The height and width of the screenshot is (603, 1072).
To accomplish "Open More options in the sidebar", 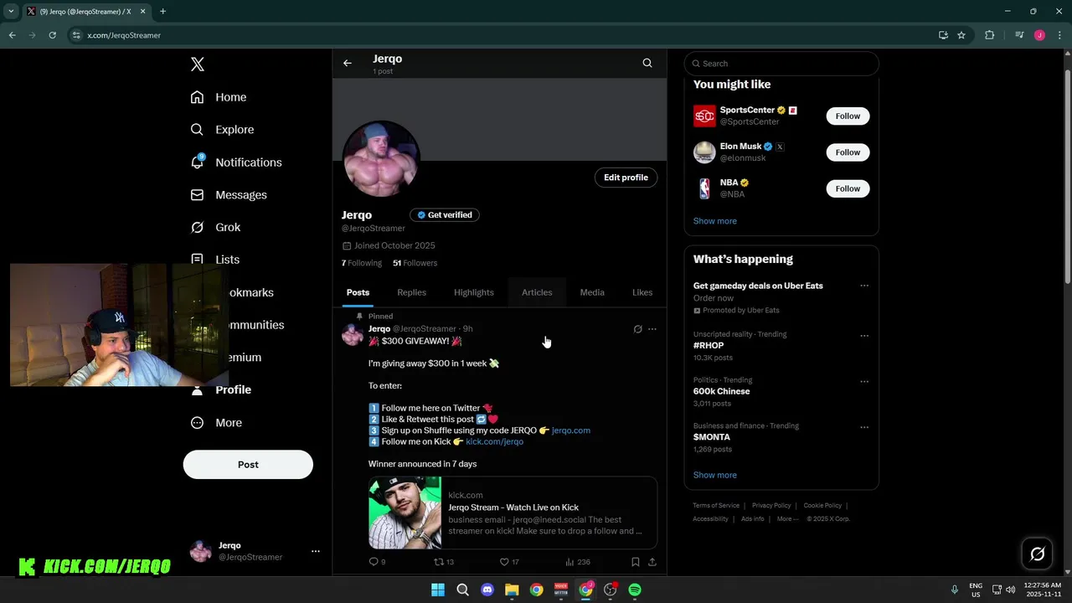I will coord(216,423).
